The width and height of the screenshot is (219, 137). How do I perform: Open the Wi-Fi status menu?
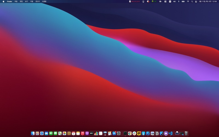(188, 1)
